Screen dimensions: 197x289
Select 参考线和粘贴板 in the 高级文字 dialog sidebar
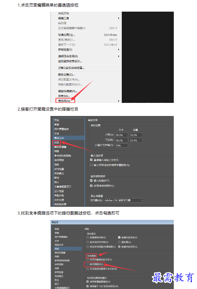[x=62, y=156]
